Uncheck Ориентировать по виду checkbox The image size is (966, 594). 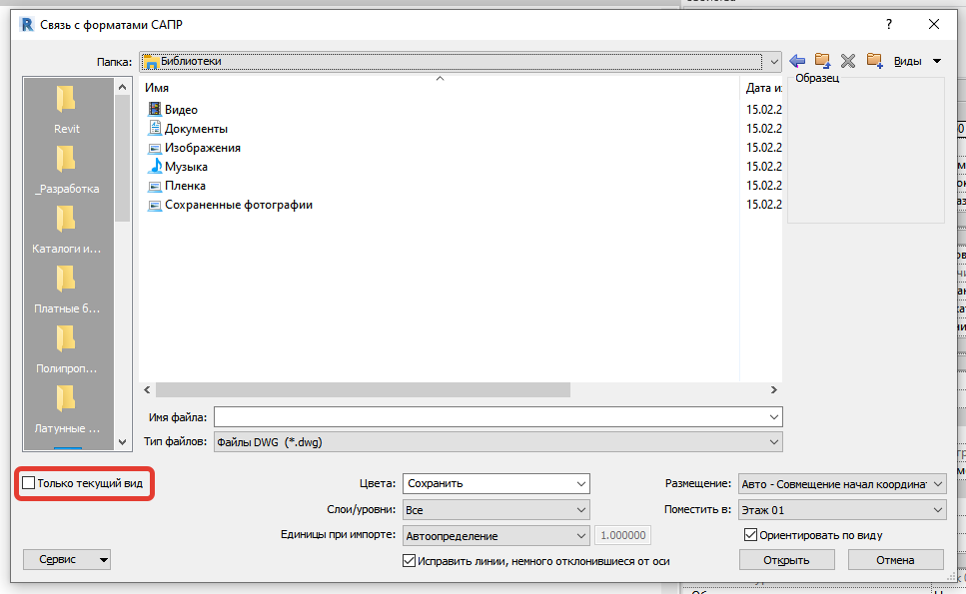(750, 535)
